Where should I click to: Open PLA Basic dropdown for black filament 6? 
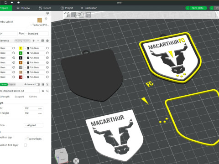[x=34, y=58]
